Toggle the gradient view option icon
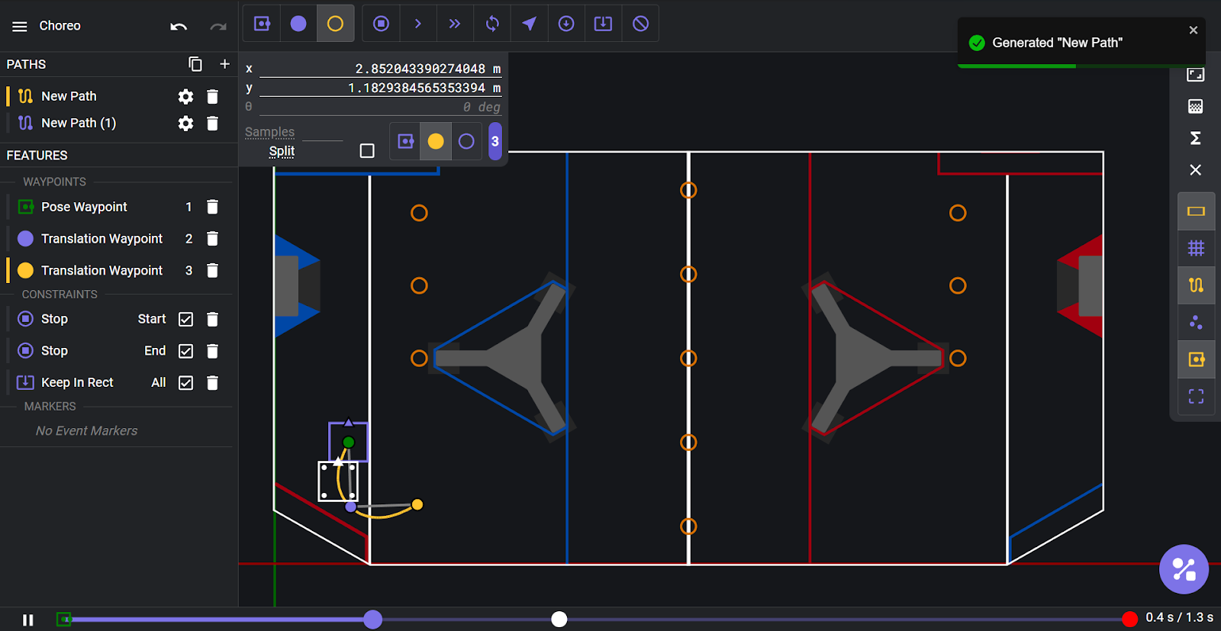Viewport: 1221px width, 631px height. pos(1196,106)
